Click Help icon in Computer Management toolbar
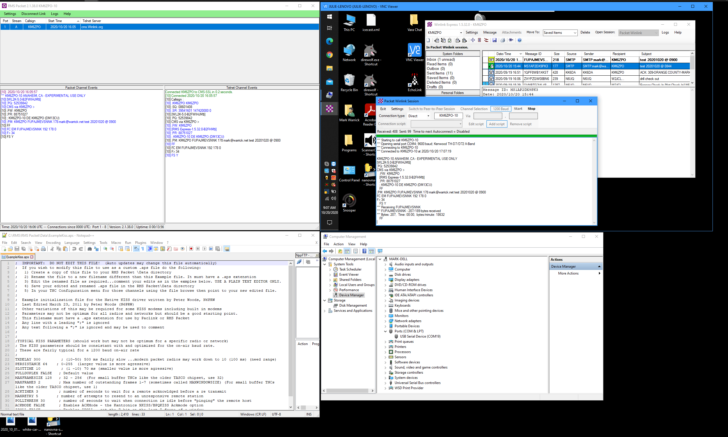Screen dimensions: 728x437 click(364, 251)
